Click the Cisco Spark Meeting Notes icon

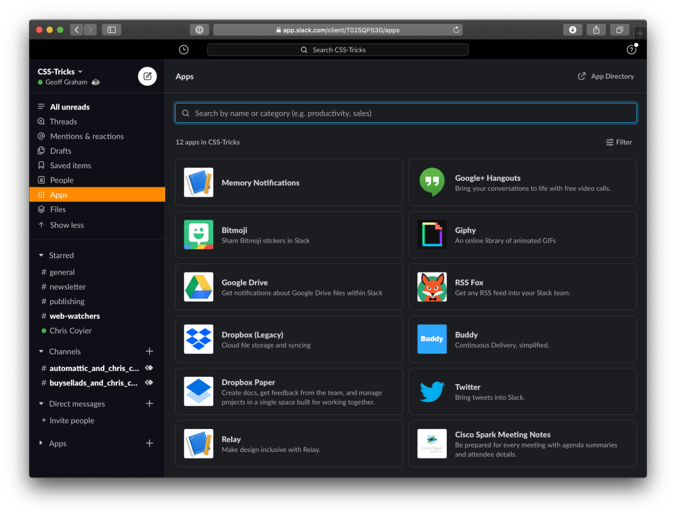click(x=432, y=443)
